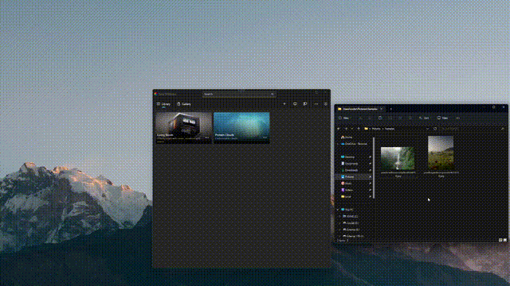The image size is (510, 286).
Task: Click the Back arrow in File Explorer
Action: click(x=339, y=129)
